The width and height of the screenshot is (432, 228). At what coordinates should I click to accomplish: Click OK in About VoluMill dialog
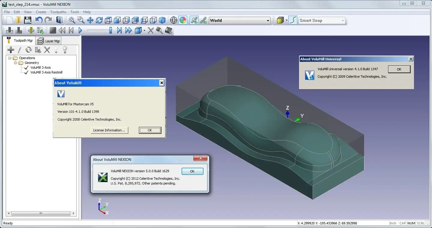tap(150, 130)
